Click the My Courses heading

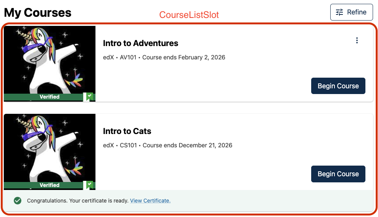tap(38, 13)
